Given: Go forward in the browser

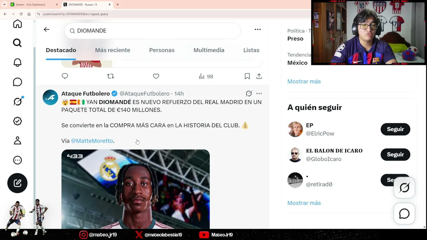Looking at the screenshot, I should (x=13, y=14).
